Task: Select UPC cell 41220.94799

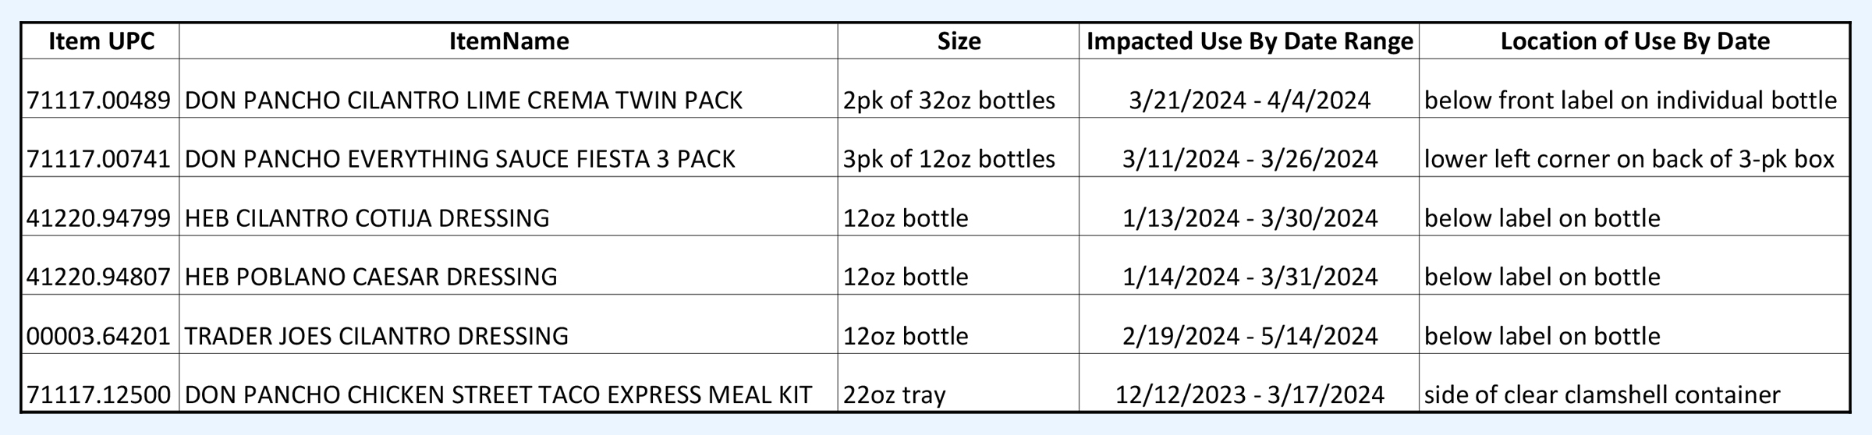Action: [99, 217]
